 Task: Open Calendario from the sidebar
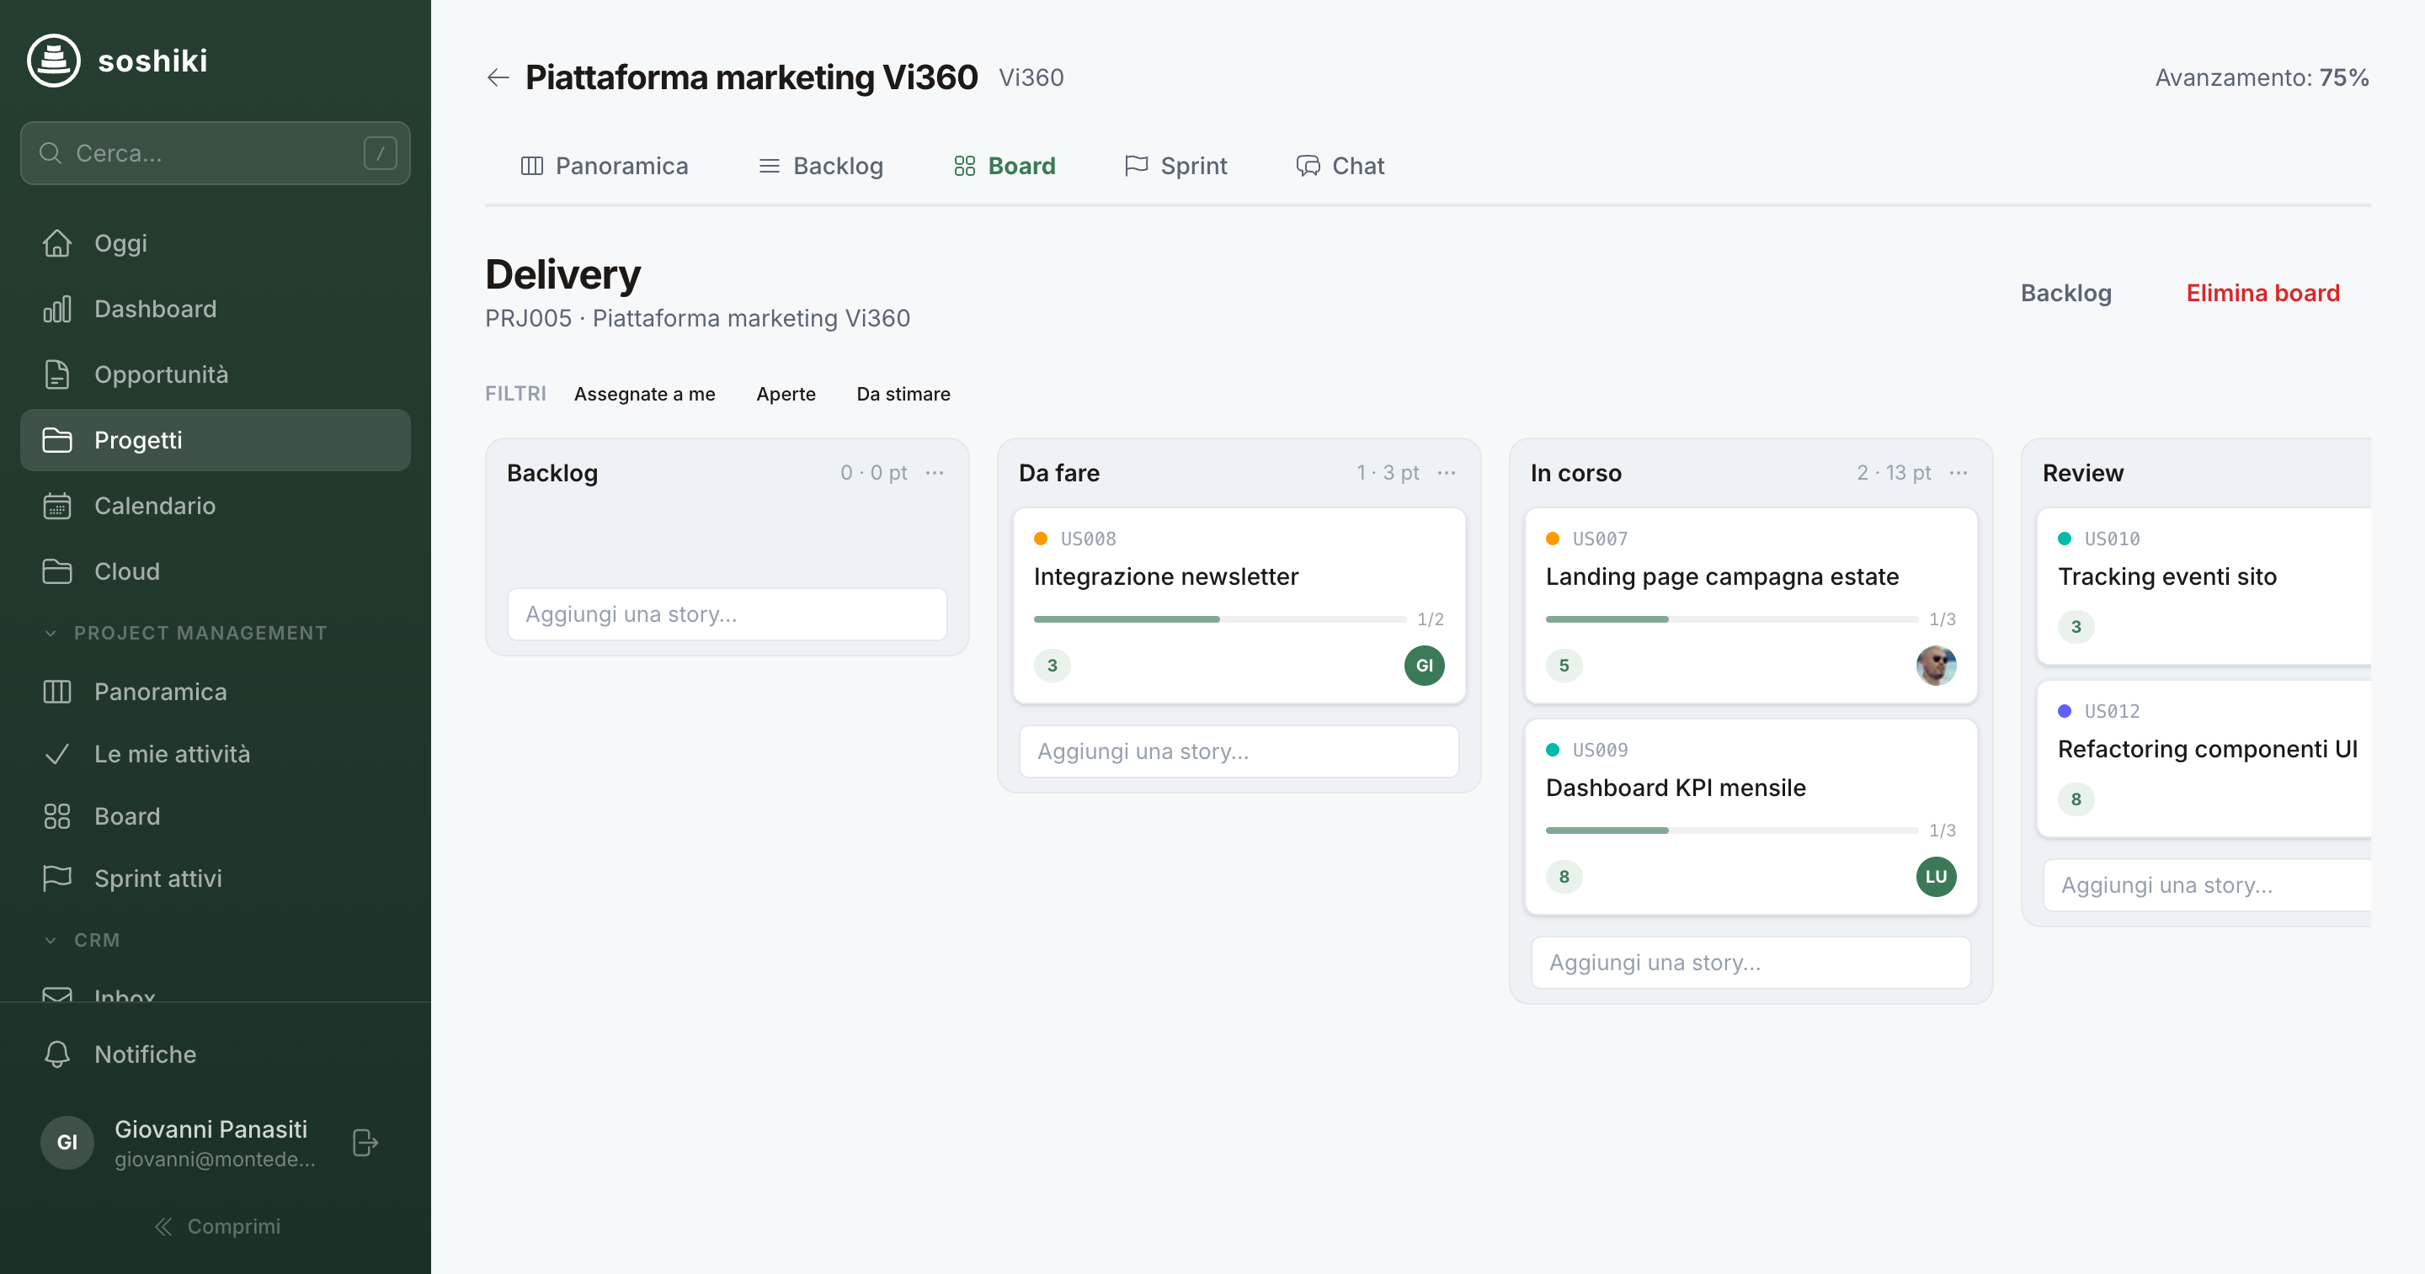point(216,507)
